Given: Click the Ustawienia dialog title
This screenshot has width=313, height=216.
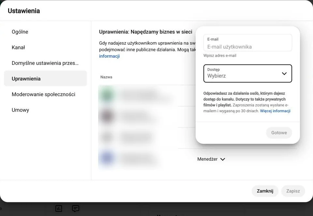Looking at the screenshot, I should tap(24, 11).
